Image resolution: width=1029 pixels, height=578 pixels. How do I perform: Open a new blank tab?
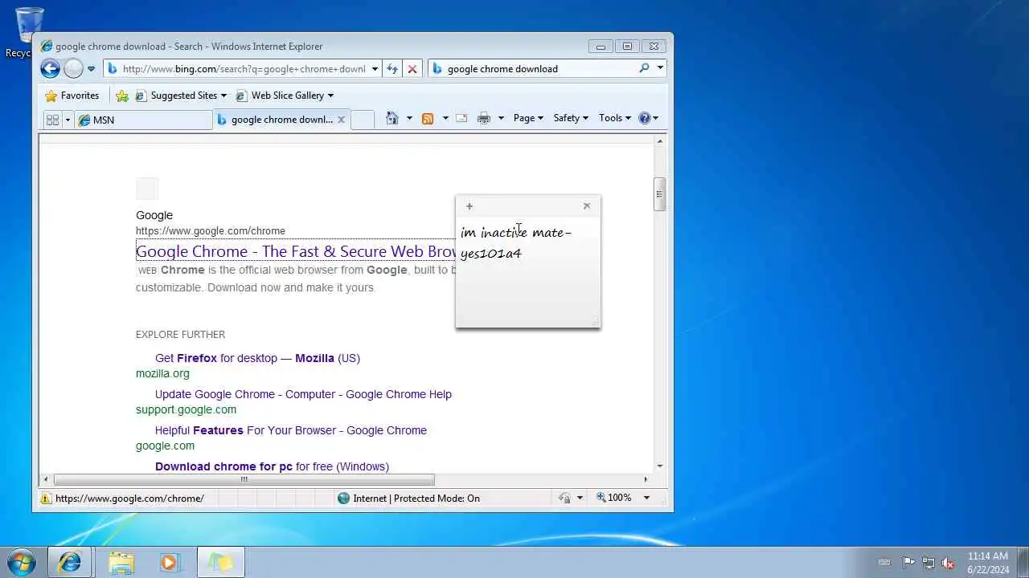coord(363,120)
